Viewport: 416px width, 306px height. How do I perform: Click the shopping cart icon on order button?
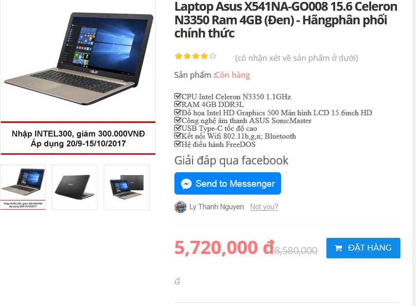tap(338, 248)
